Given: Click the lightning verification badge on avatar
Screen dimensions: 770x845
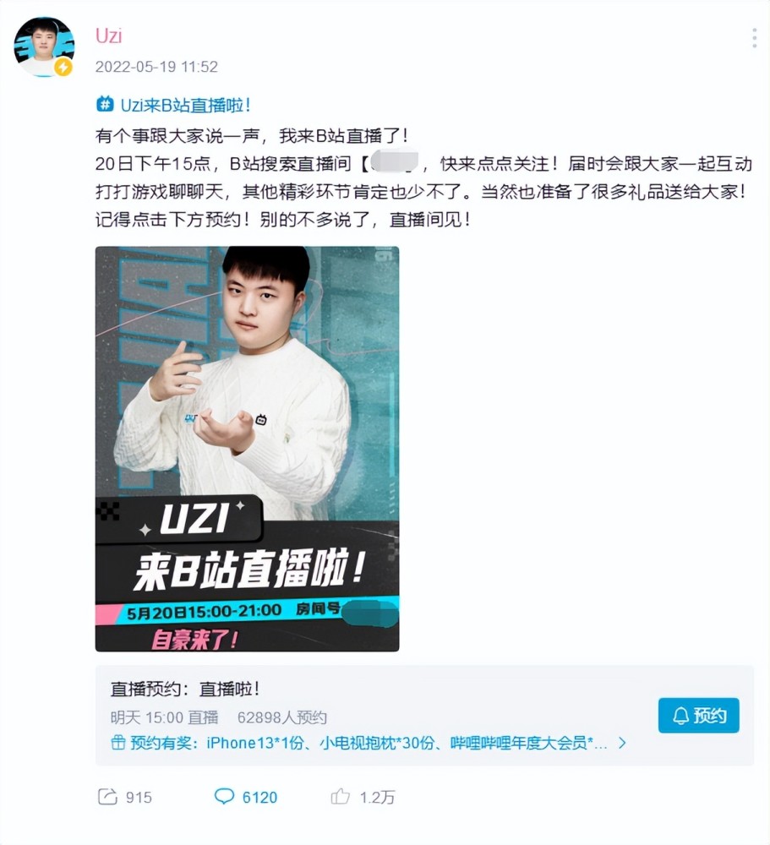Looking at the screenshot, I should [x=63, y=67].
